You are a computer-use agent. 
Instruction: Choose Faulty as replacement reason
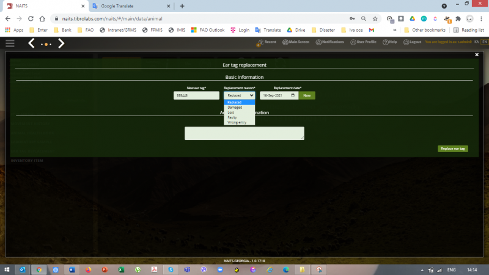[239, 117]
